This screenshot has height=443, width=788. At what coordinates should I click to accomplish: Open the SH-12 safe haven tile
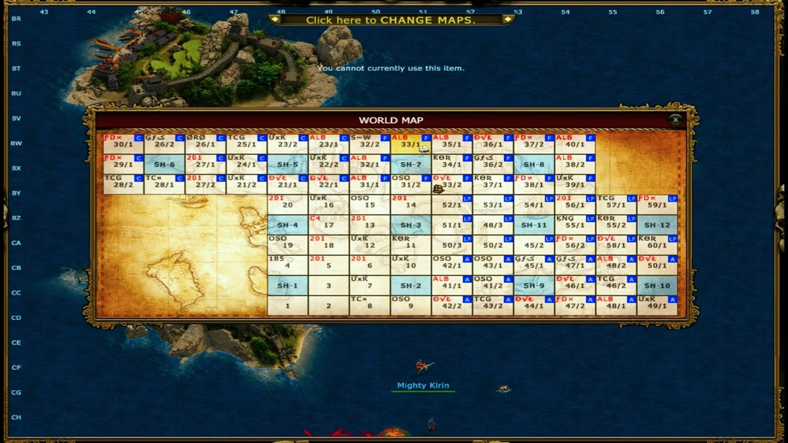tap(657, 225)
